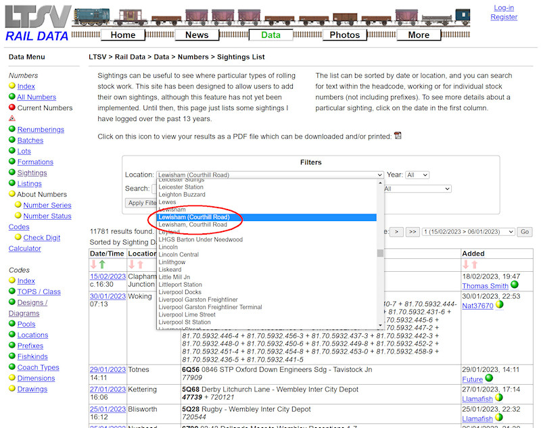Open the Year filter dropdown
The height and width of the screenshot is (428, 541).
pos(417,174)
